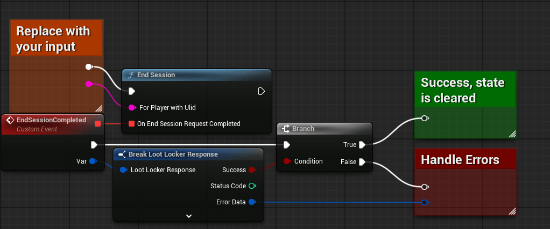
Task: Click the Success boolean output pin
Action: tap(251, 170)
